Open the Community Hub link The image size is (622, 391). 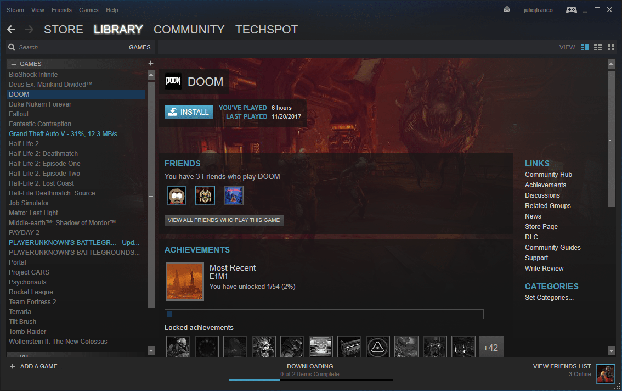[548, 175]
